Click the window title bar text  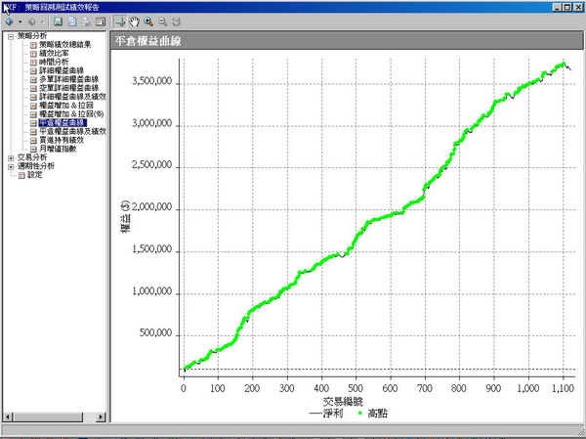[52, 7]
